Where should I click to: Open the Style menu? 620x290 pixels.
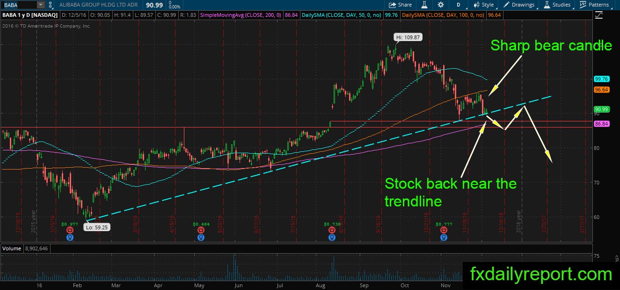pos(483,5)
